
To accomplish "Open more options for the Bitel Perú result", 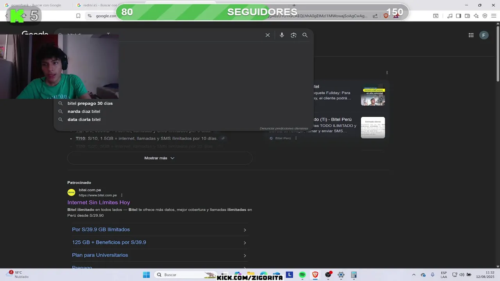I will 296,138.
